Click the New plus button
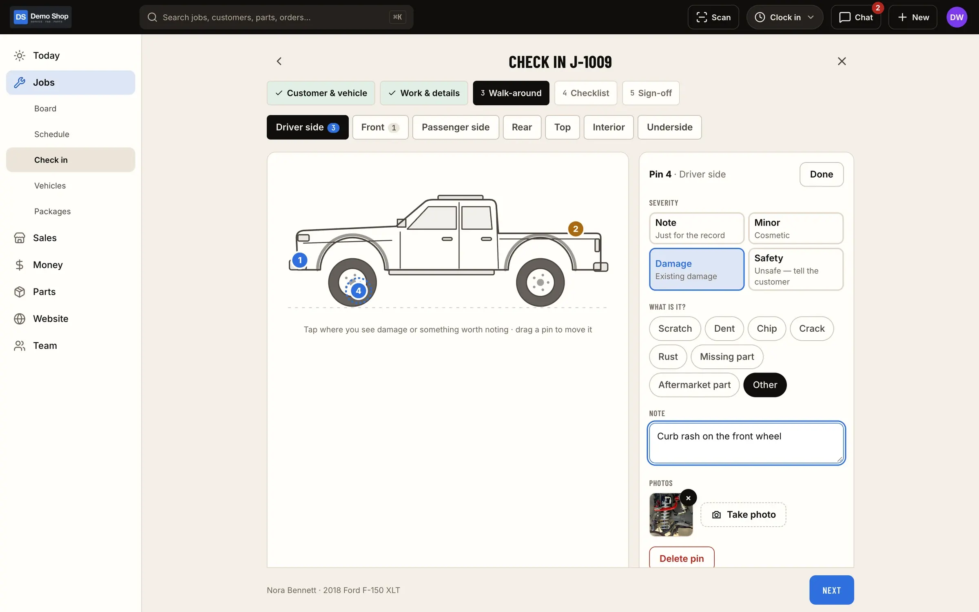 click(913, 17)
